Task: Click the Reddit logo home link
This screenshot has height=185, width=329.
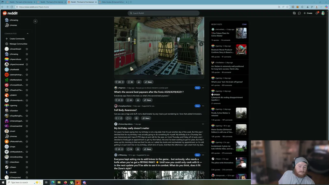Action: (x=10, y=13)
